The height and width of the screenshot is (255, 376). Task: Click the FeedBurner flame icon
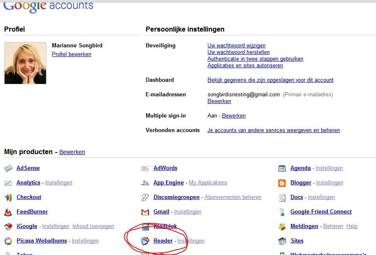click(x=8, y=212)
